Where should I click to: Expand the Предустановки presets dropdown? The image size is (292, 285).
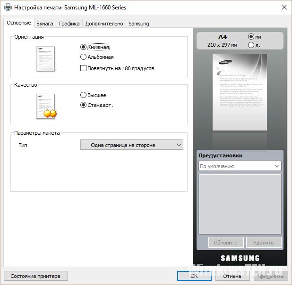(x=240, y=166)
